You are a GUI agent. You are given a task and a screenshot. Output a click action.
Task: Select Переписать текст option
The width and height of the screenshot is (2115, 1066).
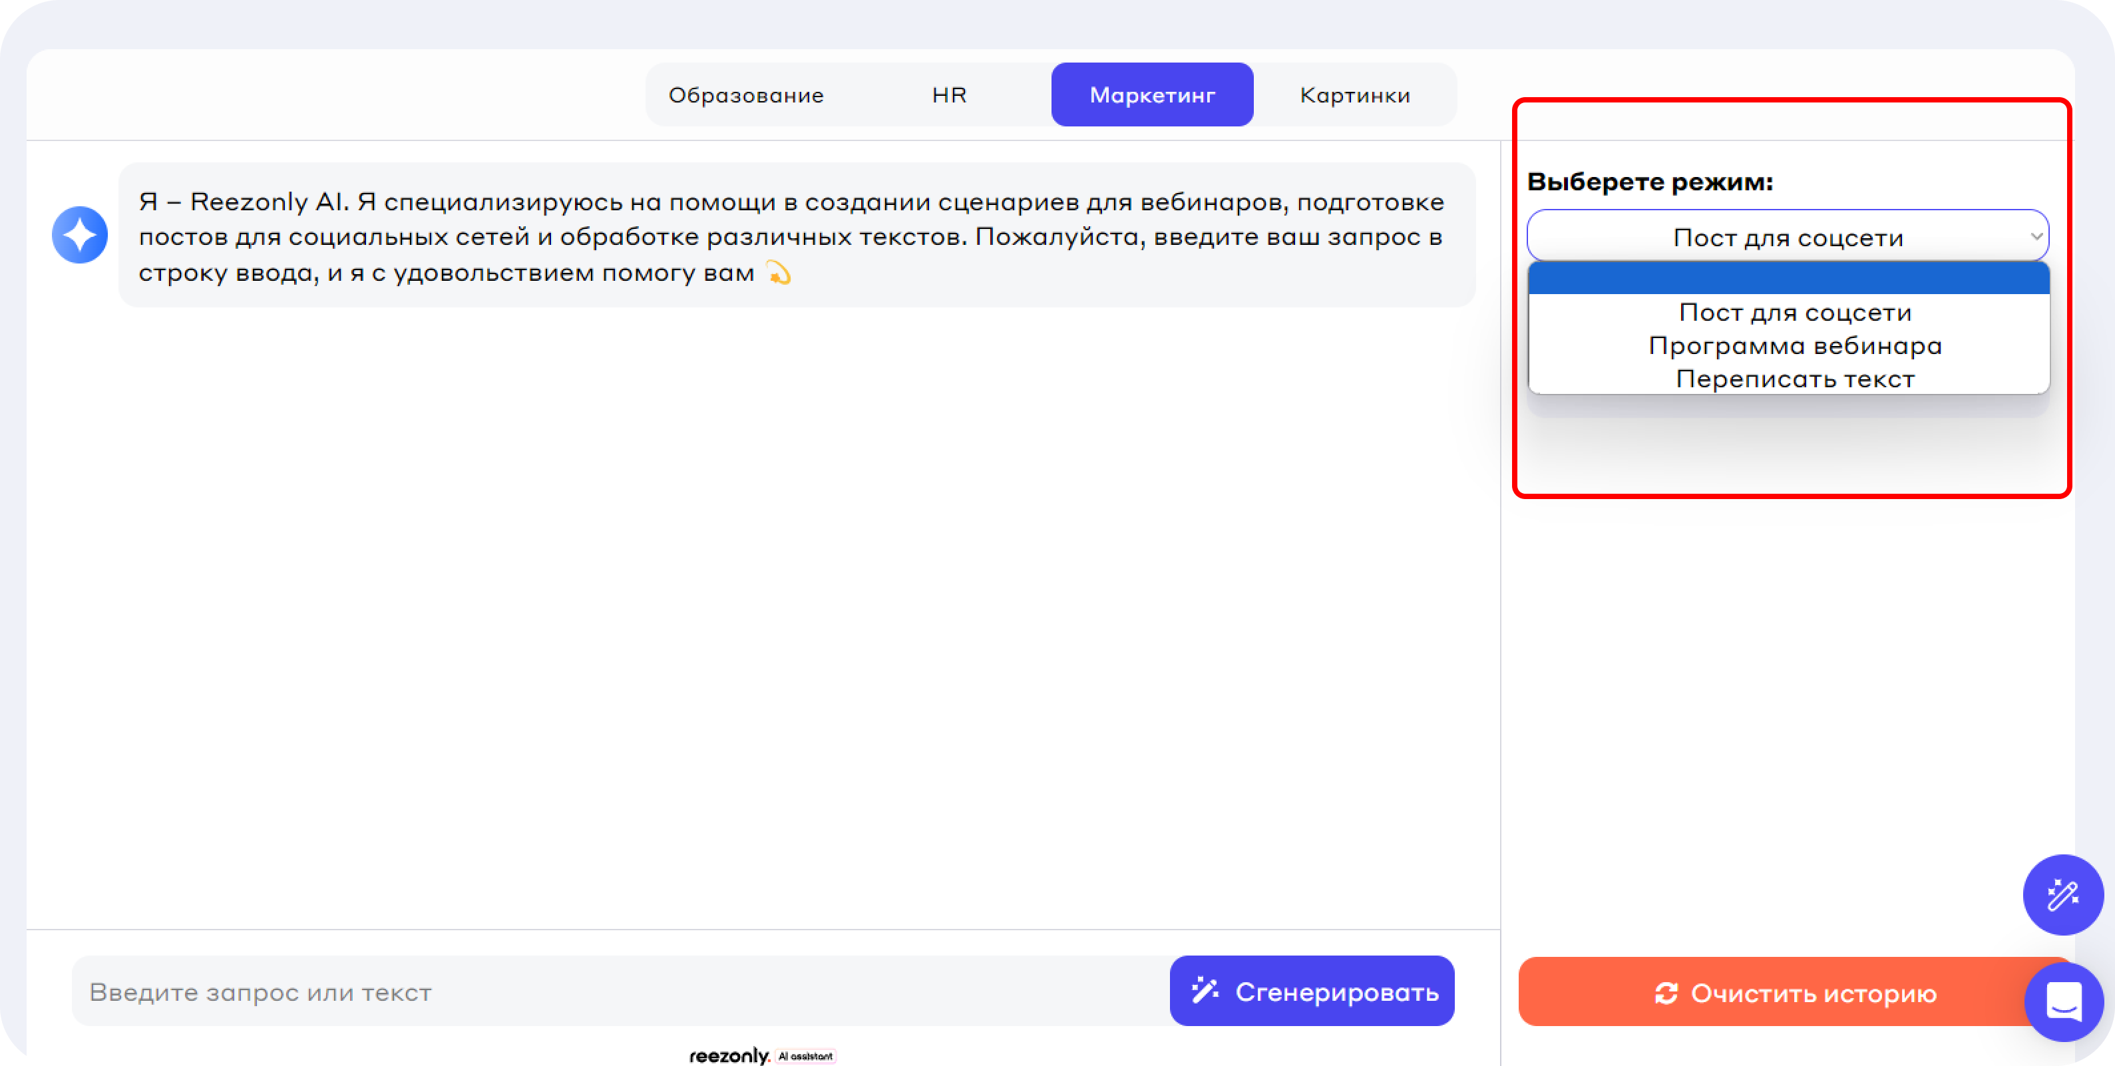pyautogui.click(x=1795, y=379)
